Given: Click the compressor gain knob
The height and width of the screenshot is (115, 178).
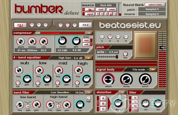Looking at the screenshot, I should (x=76, y=41).
